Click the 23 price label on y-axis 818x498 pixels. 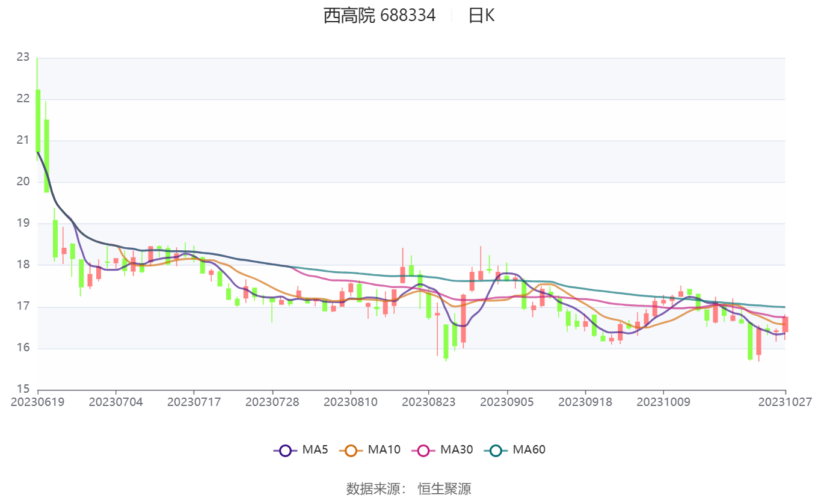point(23,58)
